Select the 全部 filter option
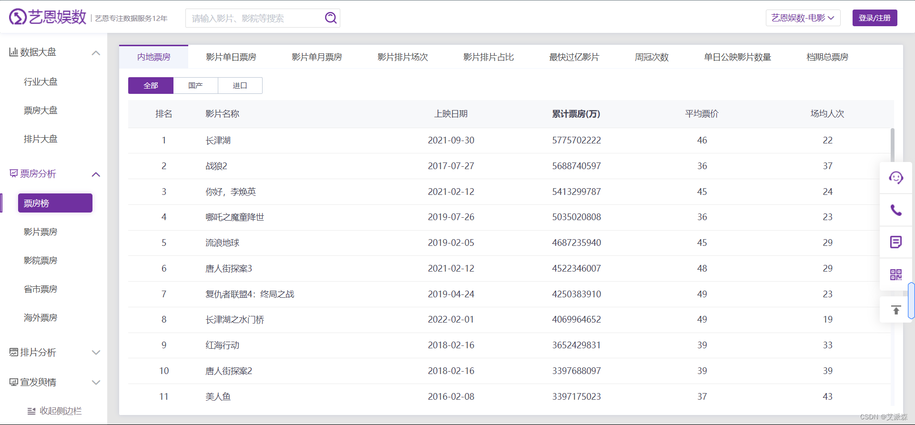The height and width of the screenshot is (425, 915). 151,86
